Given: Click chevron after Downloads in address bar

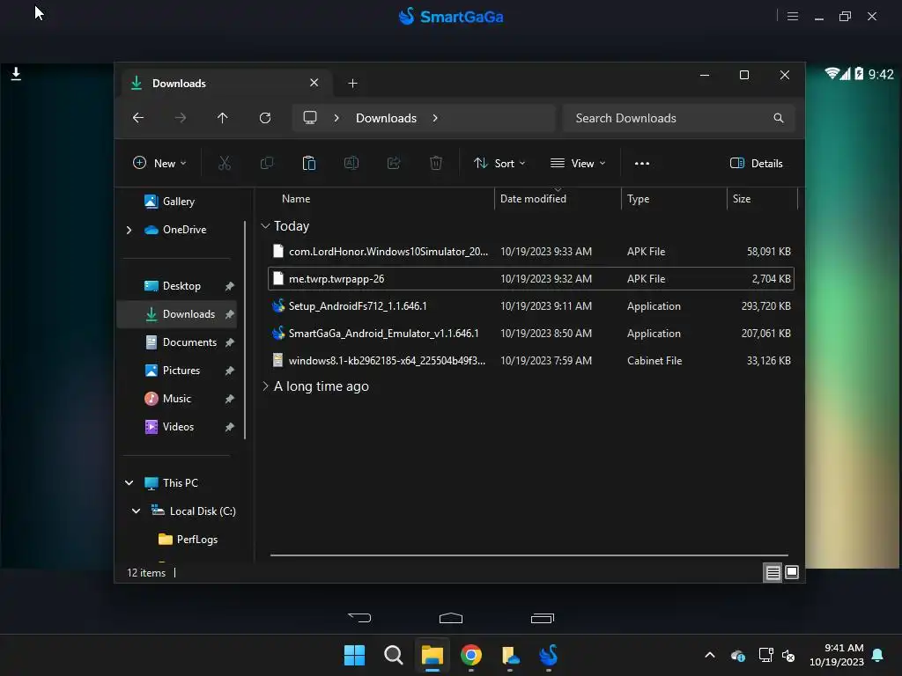Looking at the screenshot, I should [x=435, y=118].
